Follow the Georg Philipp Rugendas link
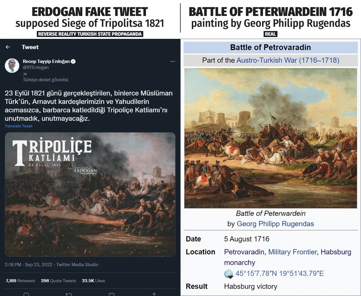 275,224
